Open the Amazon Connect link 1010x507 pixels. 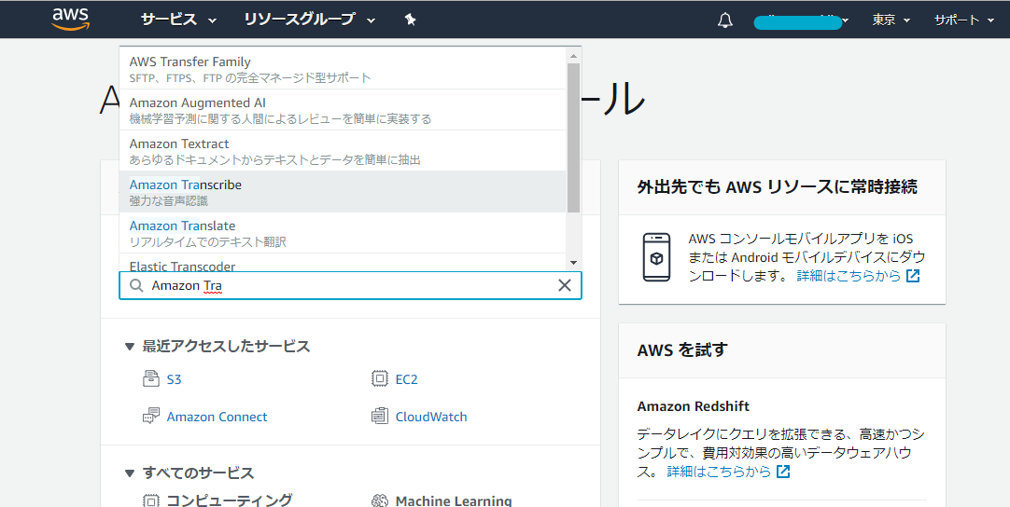[217, 417]
